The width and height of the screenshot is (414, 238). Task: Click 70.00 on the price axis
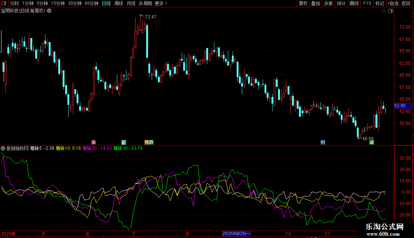(x=405, y=27)
